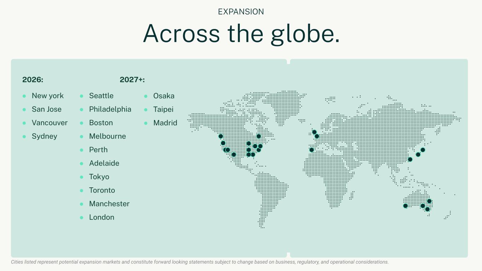Click the San Jose list entry

click(46, 109)
